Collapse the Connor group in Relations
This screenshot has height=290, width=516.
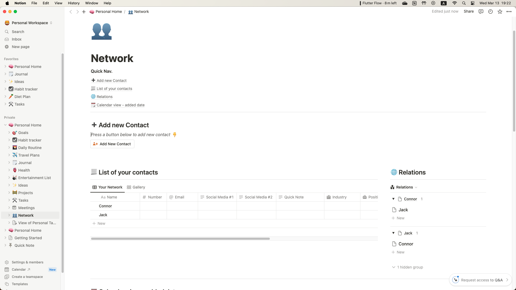point(393,199)
